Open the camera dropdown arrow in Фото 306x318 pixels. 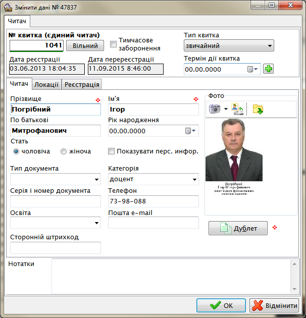[226, 109]
